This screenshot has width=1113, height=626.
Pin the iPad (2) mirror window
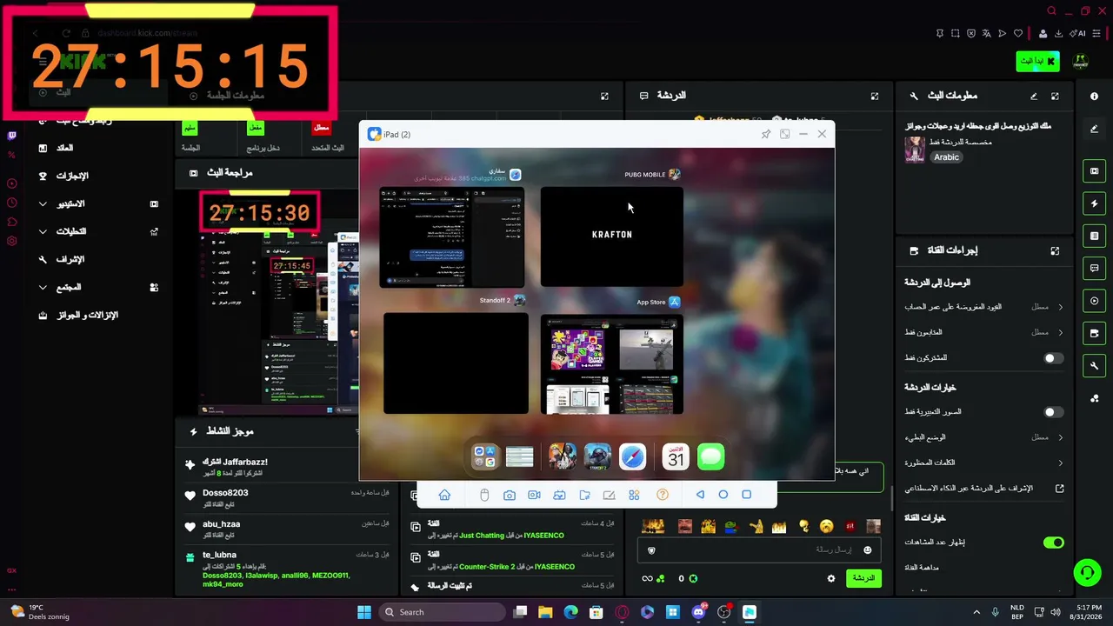click(765, 134)
